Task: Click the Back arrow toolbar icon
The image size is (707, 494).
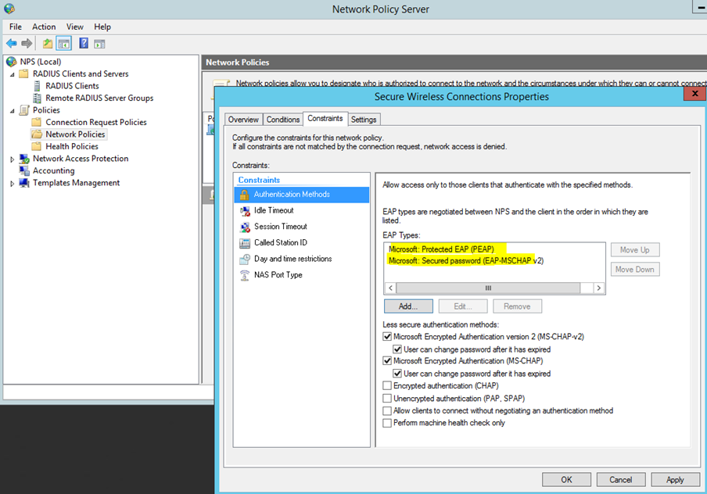Action: 12,44
